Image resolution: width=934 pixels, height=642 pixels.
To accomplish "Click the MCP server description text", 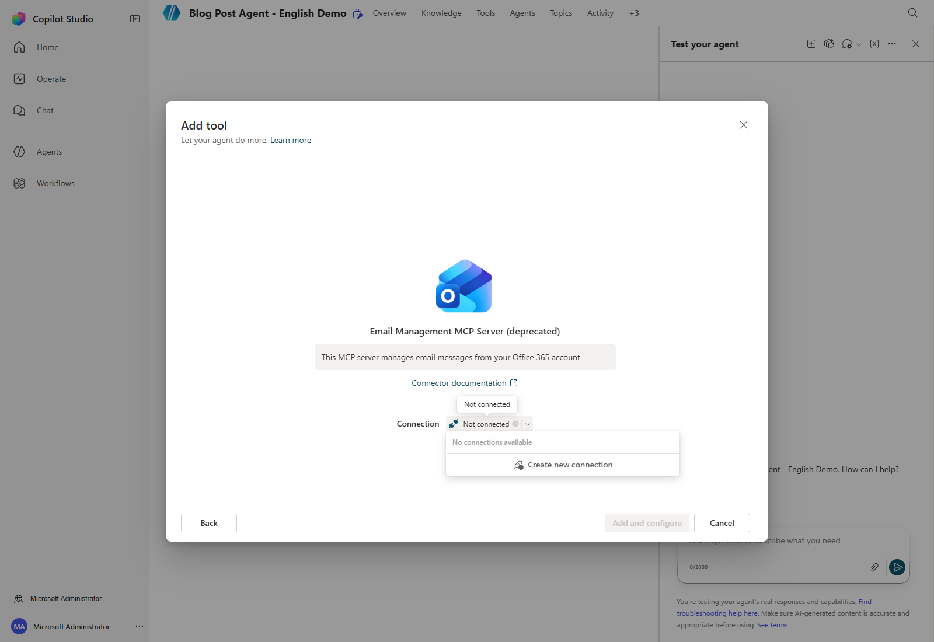I will point(451,357).
